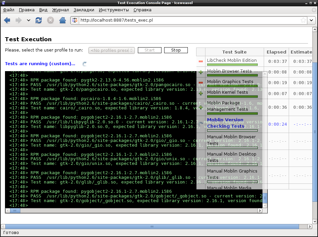Click the running tests spinner icon
Screen dimensions: 318x237
pos(84,64)
